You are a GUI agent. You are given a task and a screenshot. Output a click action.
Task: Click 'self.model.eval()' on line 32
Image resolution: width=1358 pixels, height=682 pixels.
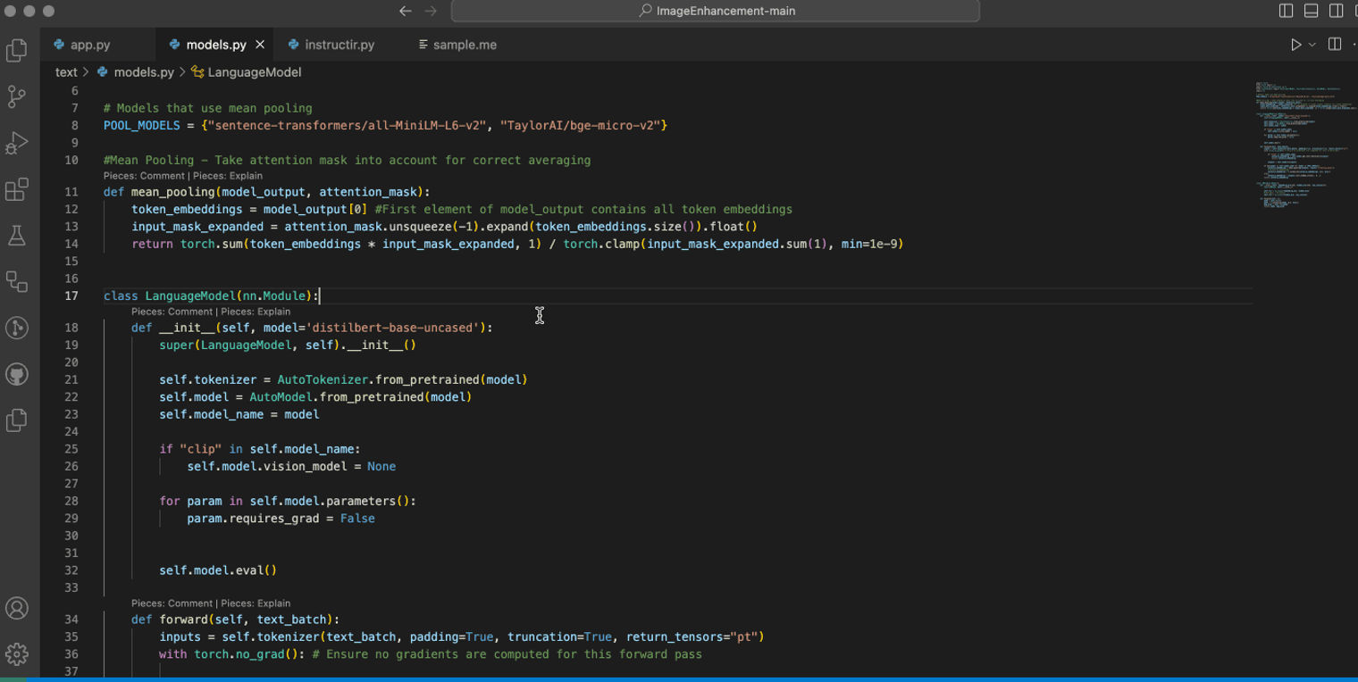(x=218, y=570)
